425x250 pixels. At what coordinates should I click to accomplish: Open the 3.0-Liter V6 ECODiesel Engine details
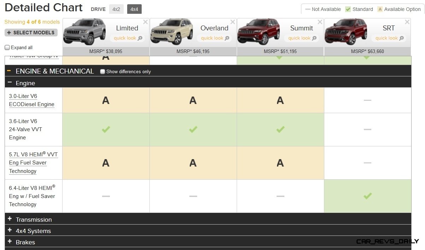pyautogui.click(x=31, y=100)
